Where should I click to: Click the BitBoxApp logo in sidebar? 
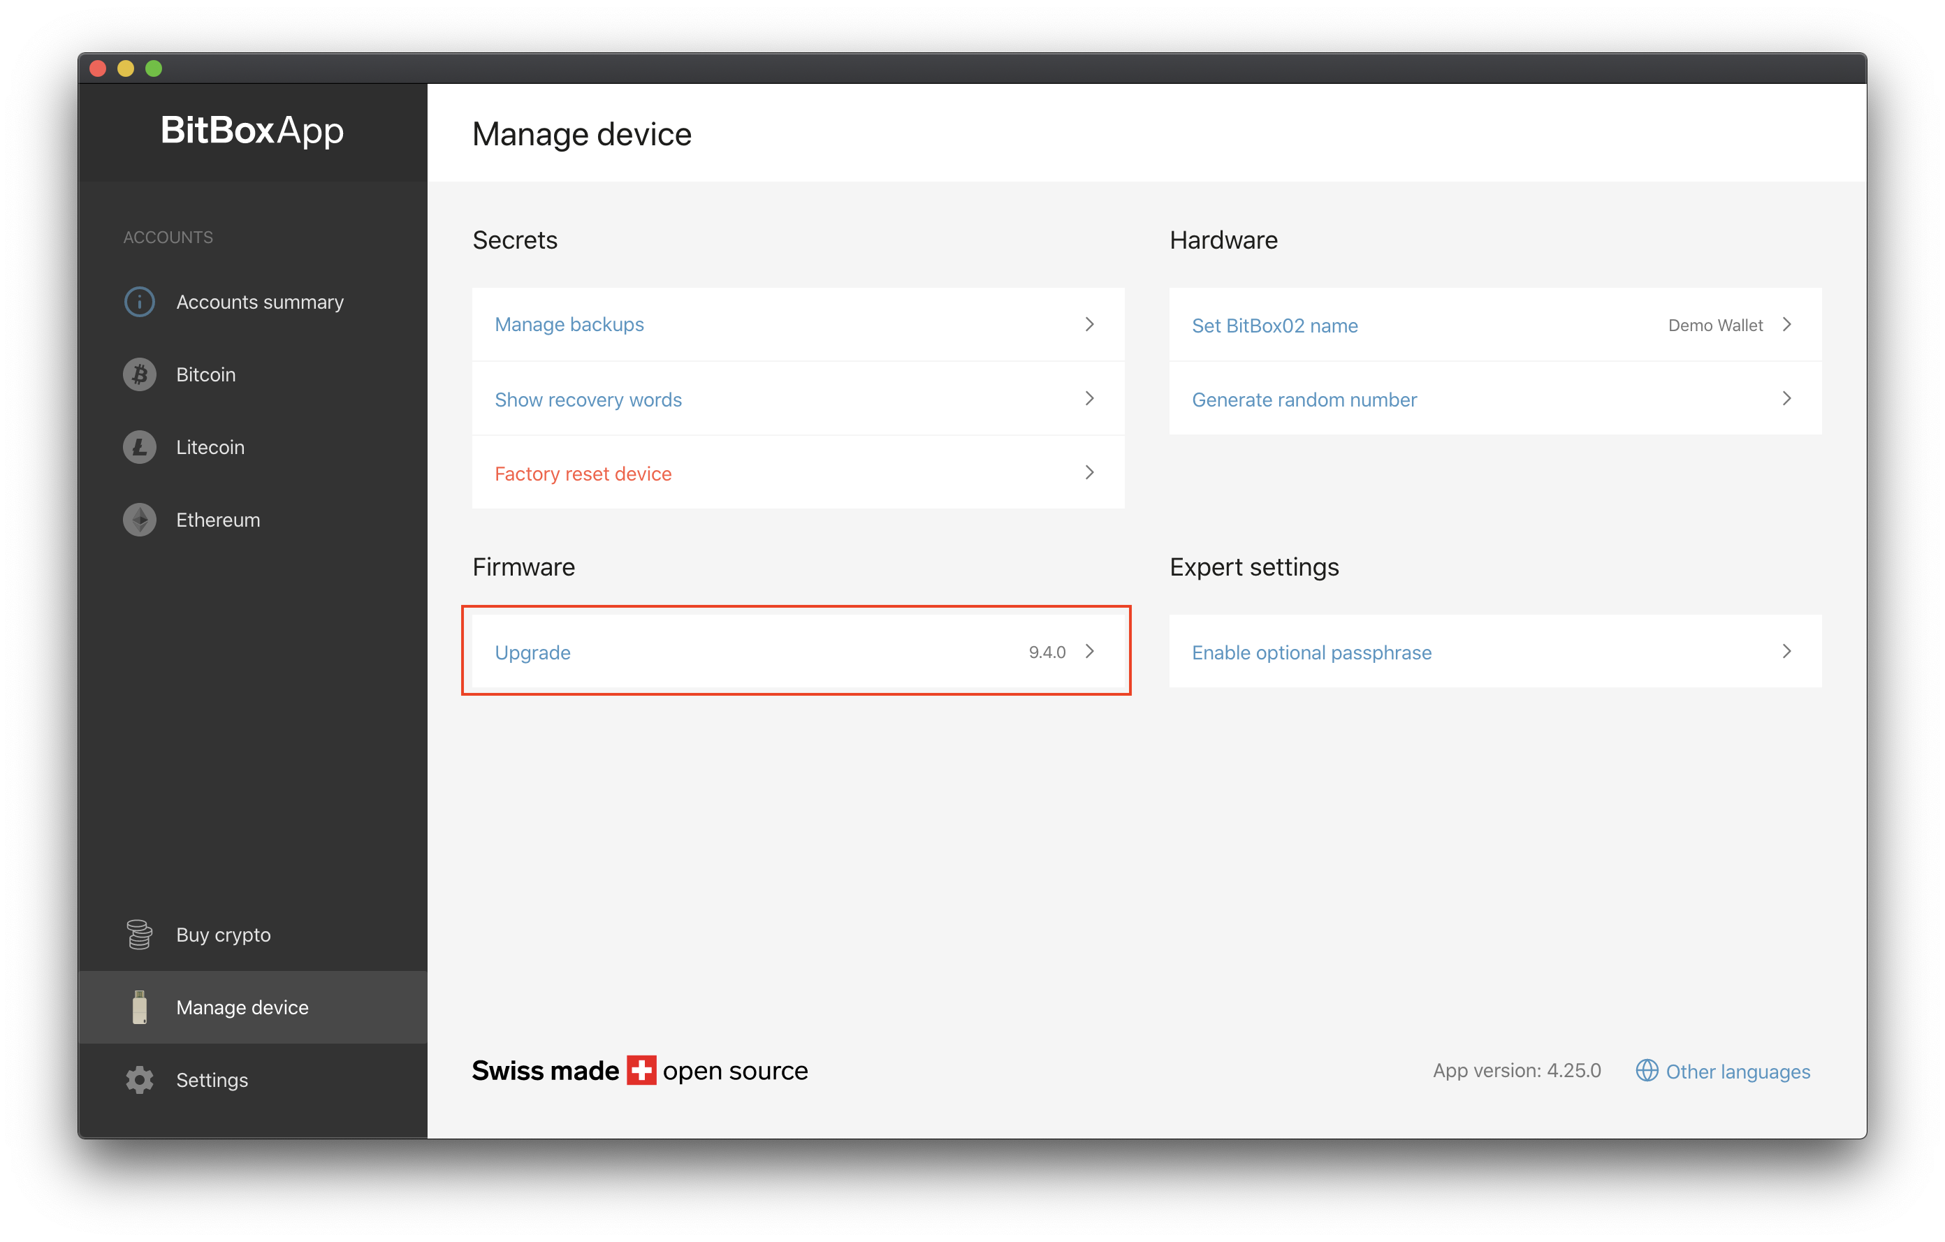point(252,130)
